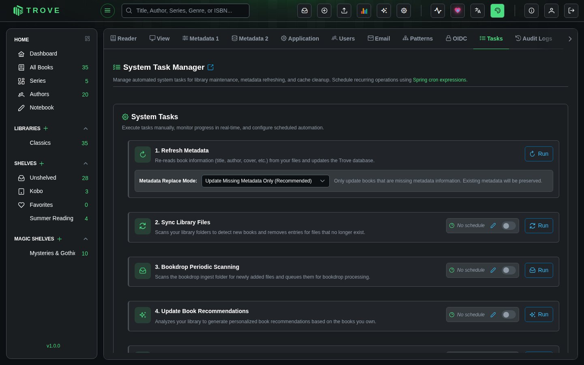This screenshot has width=584, height=365.
Task: Add a new shelf with plus icon
Action: [x=42, y=163]
